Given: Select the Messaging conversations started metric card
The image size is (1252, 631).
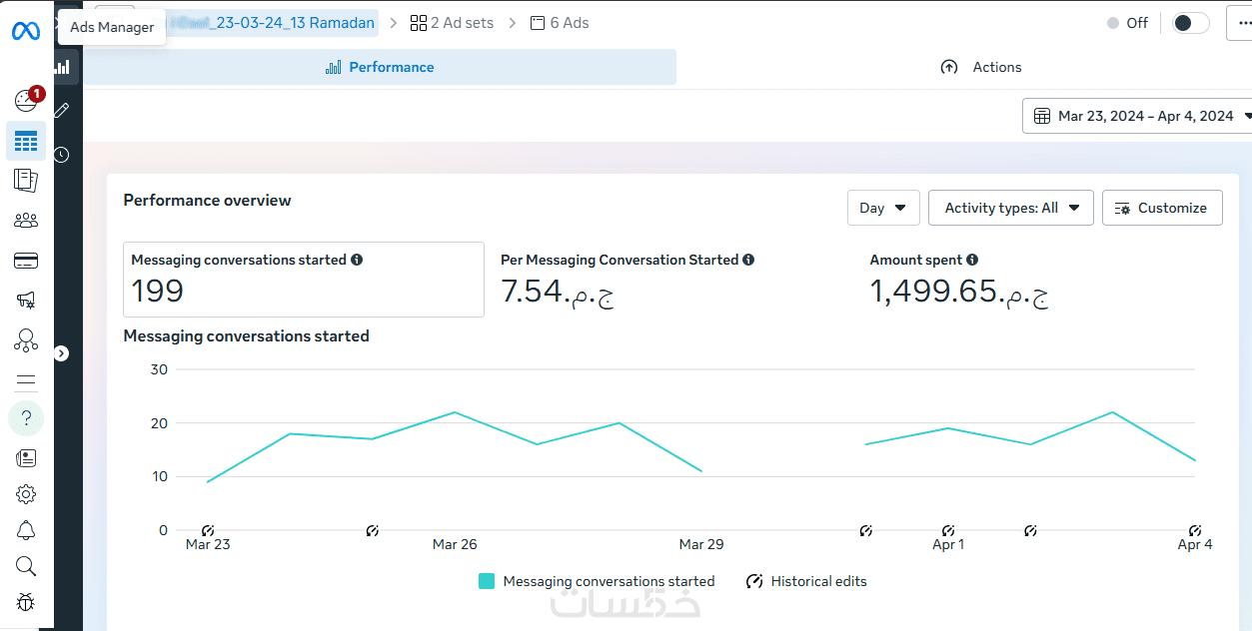Looking at the screenshot, I should (303, 279).
